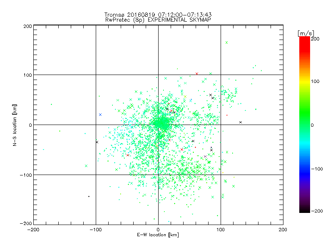The width and height of the screenshot is (333, 250).
Task: Click the blue section of the velocity colorbar
Action: tap(305, 172)
